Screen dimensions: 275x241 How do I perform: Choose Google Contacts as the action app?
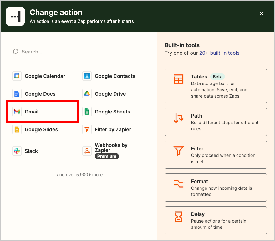[x=115, y=76]
